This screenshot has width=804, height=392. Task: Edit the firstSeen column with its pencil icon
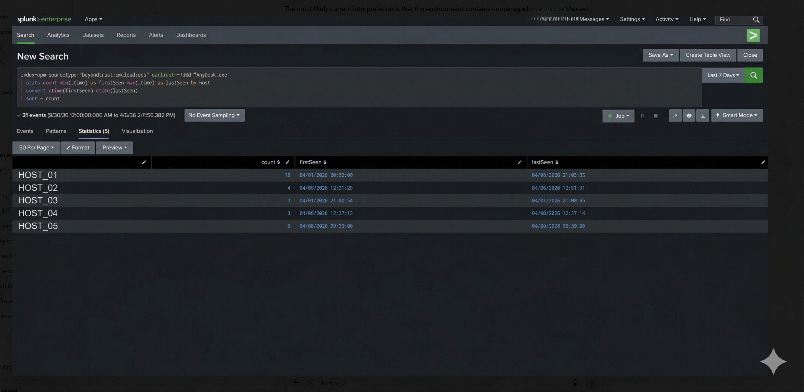tap(519, 162)
